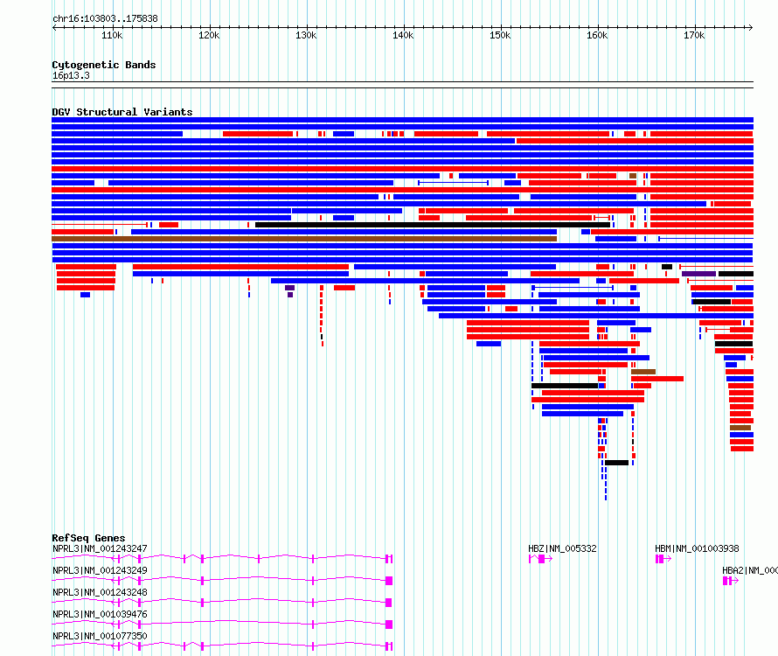This screenshot has height=656, width=778.
Task: Open the NPRL3|NM_001039476 transcript label
Action: pos(100,614)
